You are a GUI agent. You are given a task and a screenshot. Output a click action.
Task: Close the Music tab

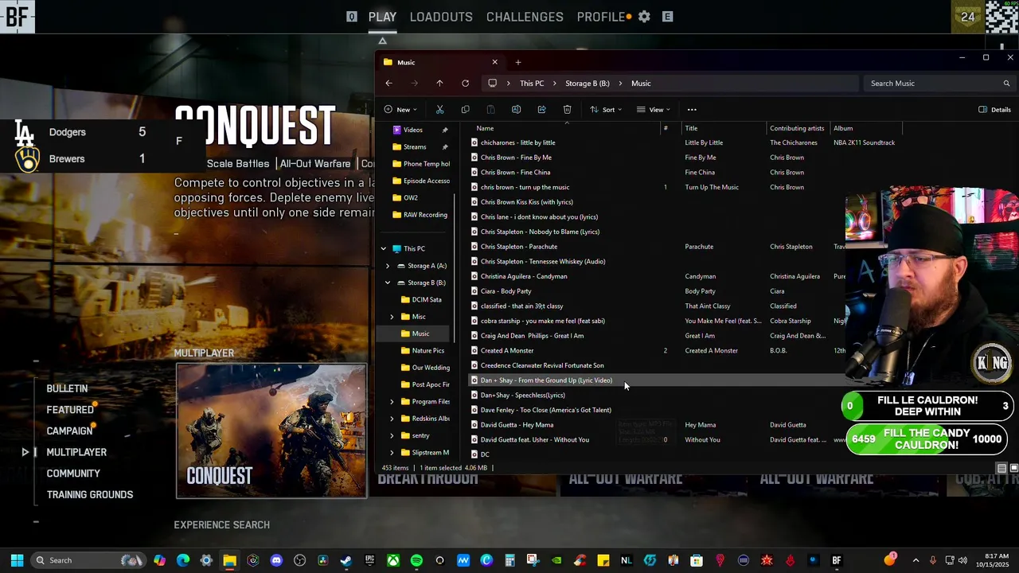[x=494, y=62]
